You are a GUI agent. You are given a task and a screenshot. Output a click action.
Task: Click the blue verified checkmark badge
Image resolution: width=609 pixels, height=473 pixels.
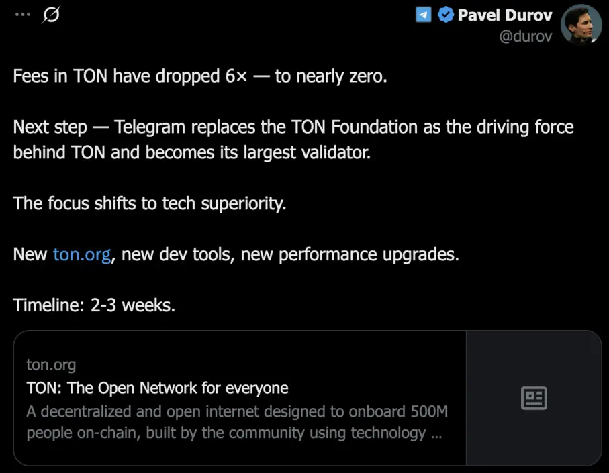[x=445, y=15]
